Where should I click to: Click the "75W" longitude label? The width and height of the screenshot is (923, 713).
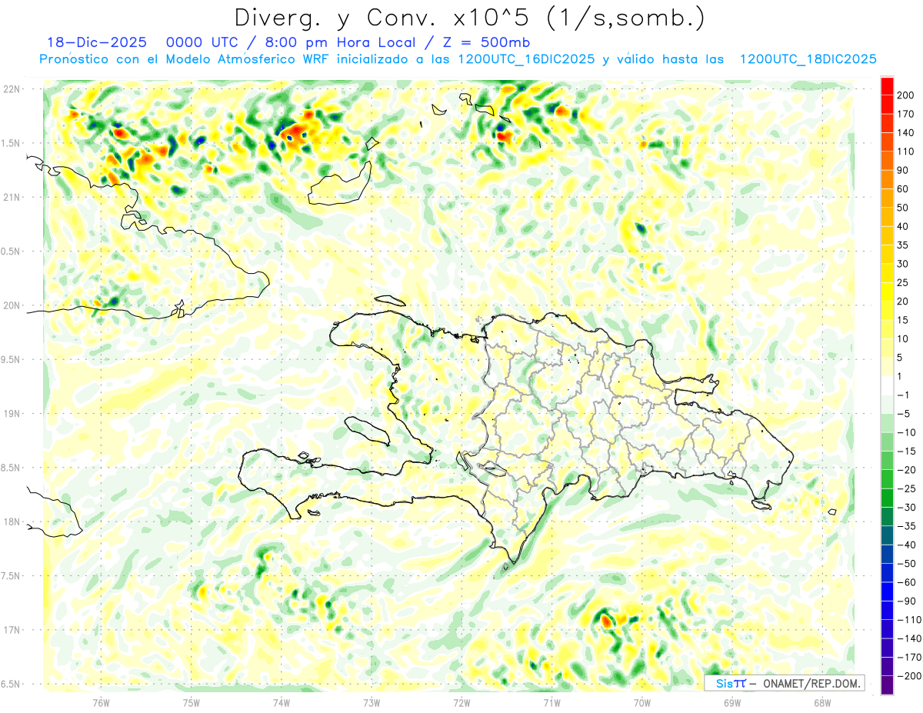point(192,702)
